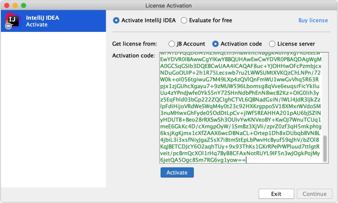Select JB Account as license source
The image size is (338, 203).
tap(172, 44)
